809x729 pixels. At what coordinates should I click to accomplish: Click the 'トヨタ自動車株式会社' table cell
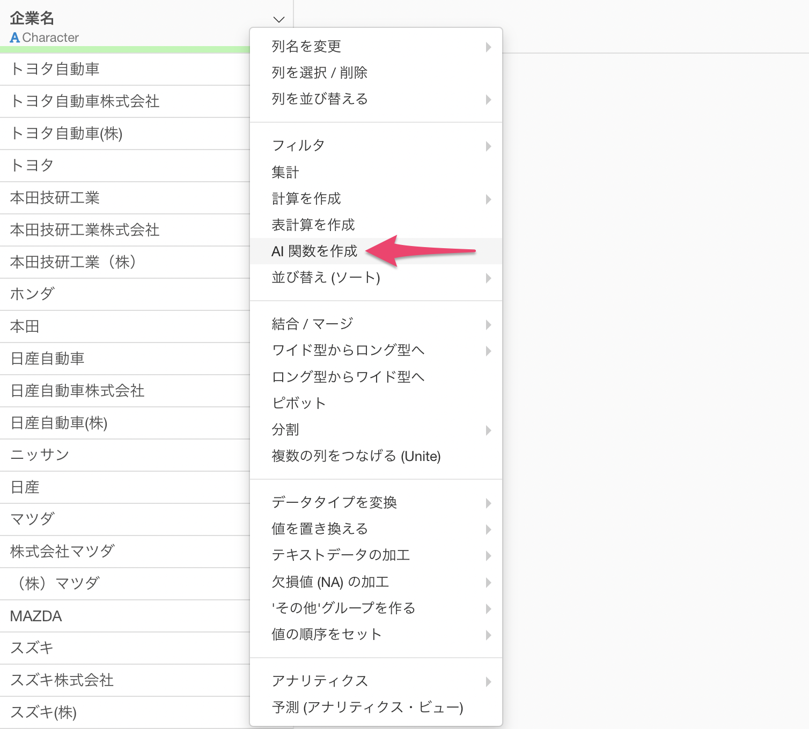85,101
